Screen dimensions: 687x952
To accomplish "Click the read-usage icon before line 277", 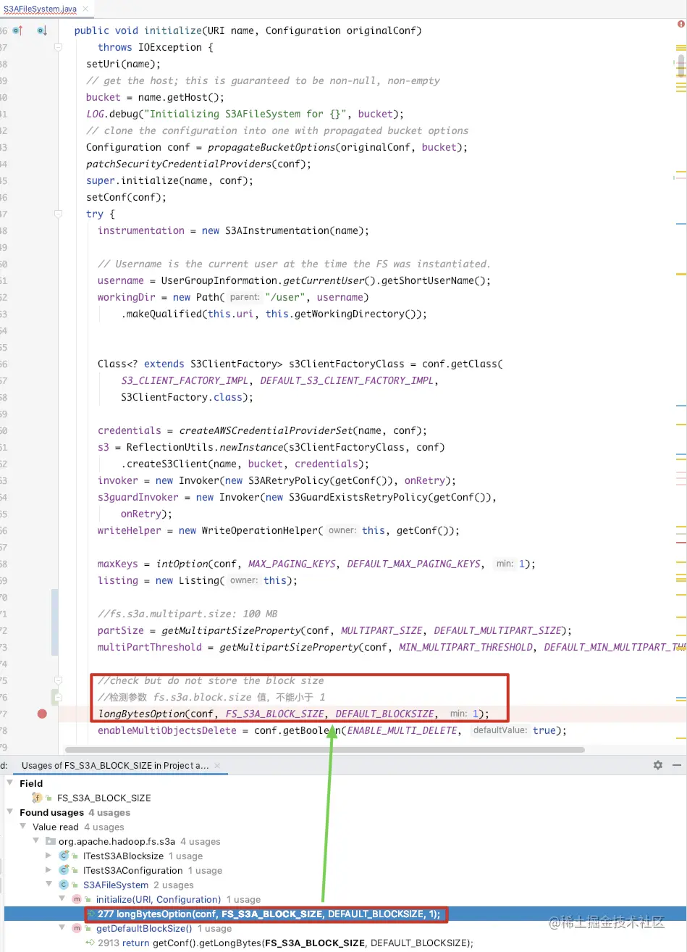I will coord(90,914).
